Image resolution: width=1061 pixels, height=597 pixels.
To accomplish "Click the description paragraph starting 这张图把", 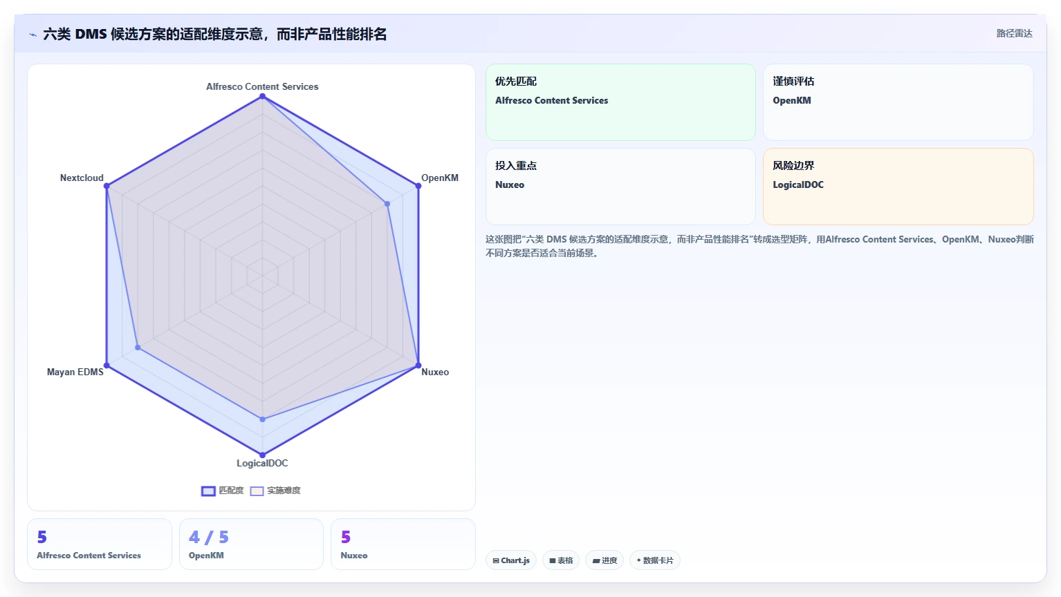I will tap(759, 246).
